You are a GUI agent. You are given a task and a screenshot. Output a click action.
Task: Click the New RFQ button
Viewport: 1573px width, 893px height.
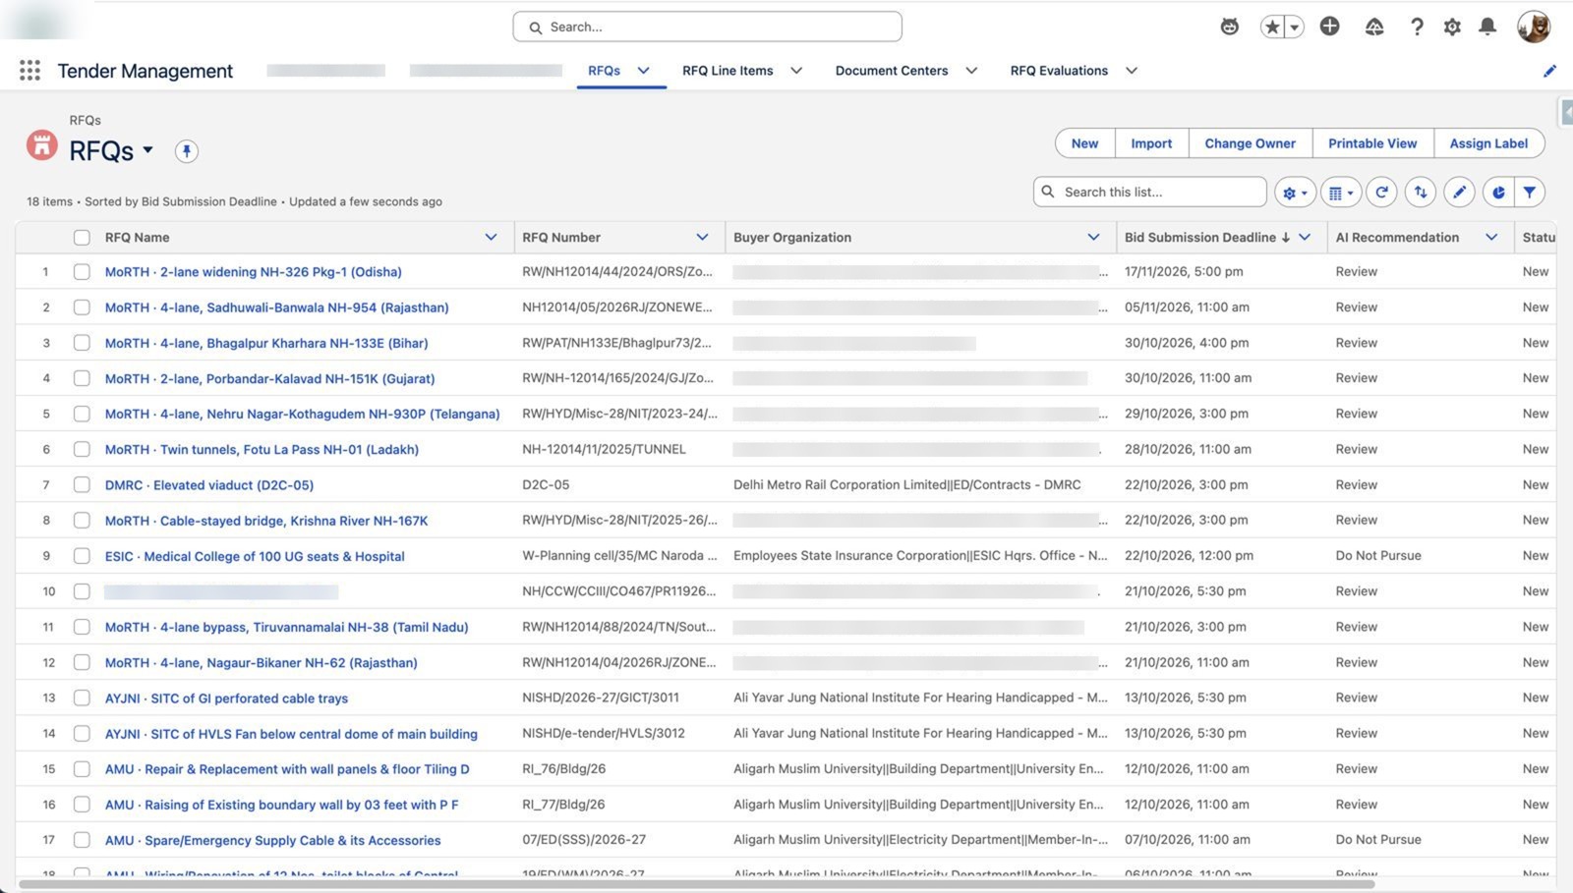pos(1084,143)
